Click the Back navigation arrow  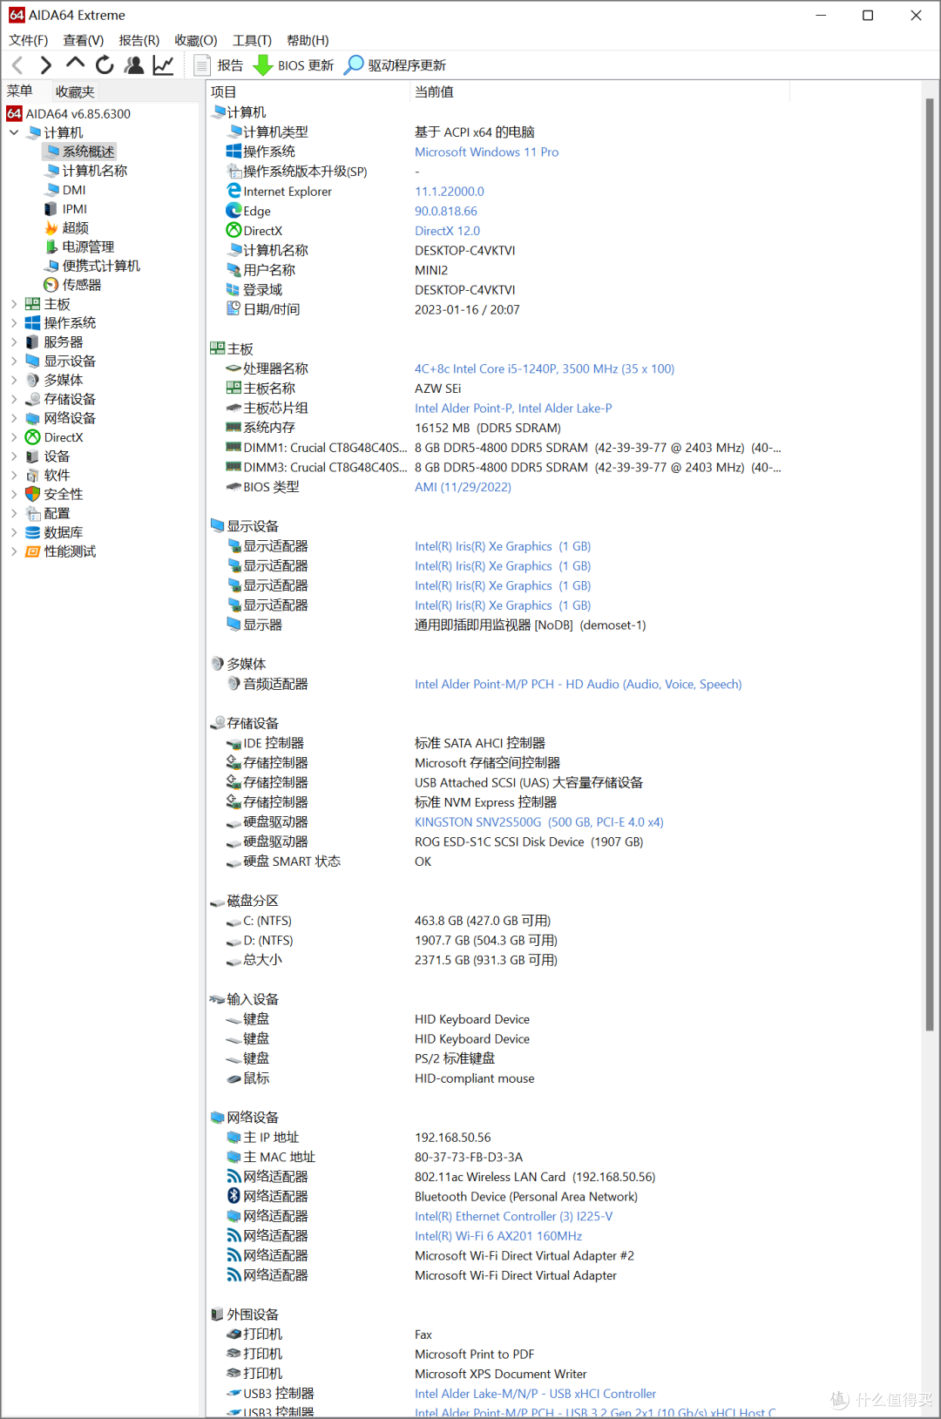(17, 64)
